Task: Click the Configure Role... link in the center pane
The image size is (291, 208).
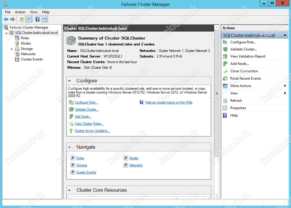Action: [86, 102]
